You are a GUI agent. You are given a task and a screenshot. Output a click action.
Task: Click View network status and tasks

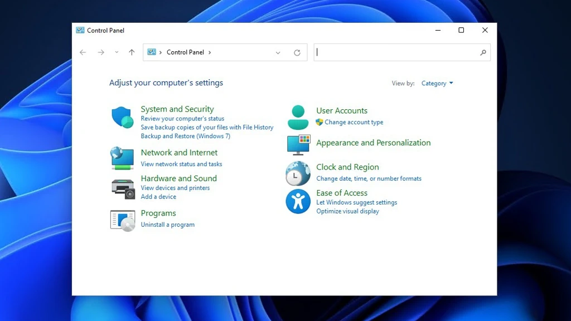coord(181,164)
